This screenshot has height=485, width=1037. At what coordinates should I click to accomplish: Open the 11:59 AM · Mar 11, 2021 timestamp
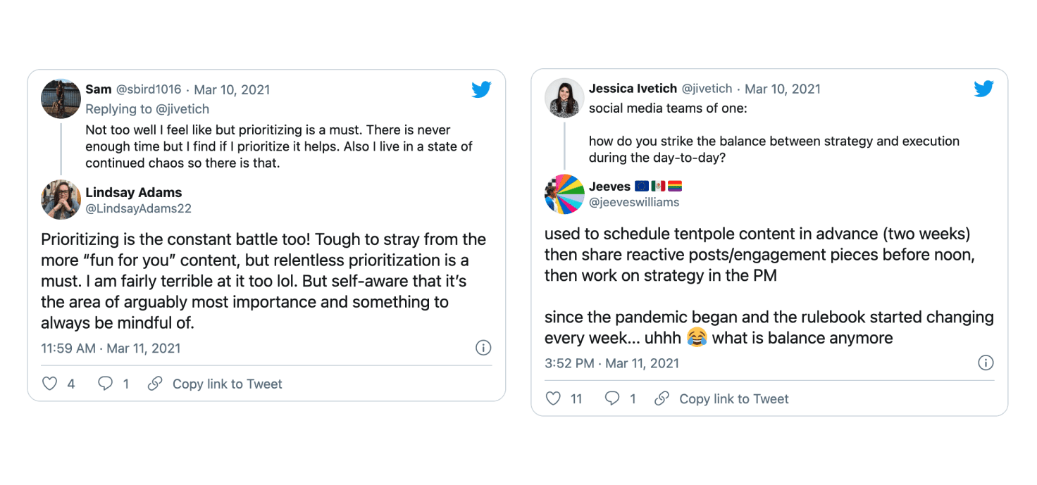pos(111,348)
